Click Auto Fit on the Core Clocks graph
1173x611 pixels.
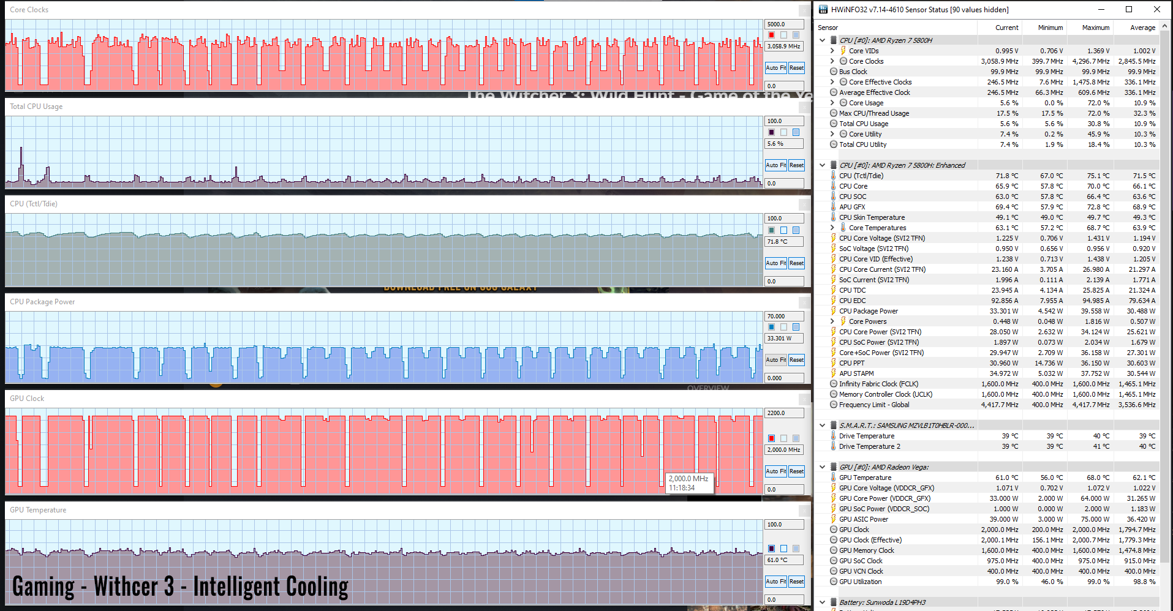click(775, 68)
